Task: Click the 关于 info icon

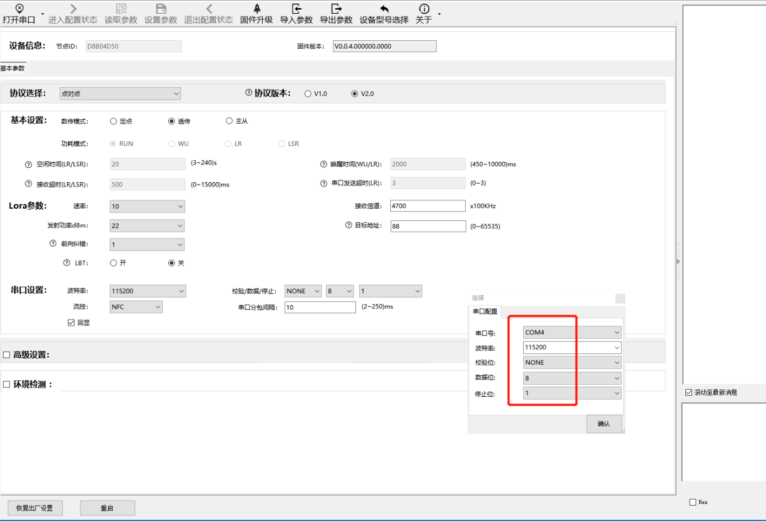Action: pos(424,9)
